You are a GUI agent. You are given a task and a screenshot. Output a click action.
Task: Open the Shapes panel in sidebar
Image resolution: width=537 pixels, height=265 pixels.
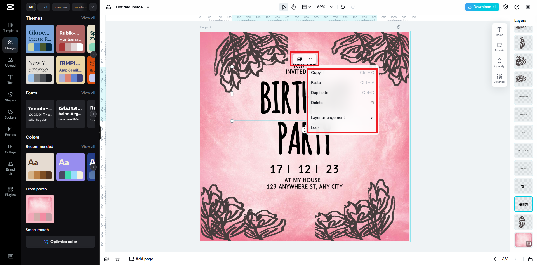tap(10, 97)
